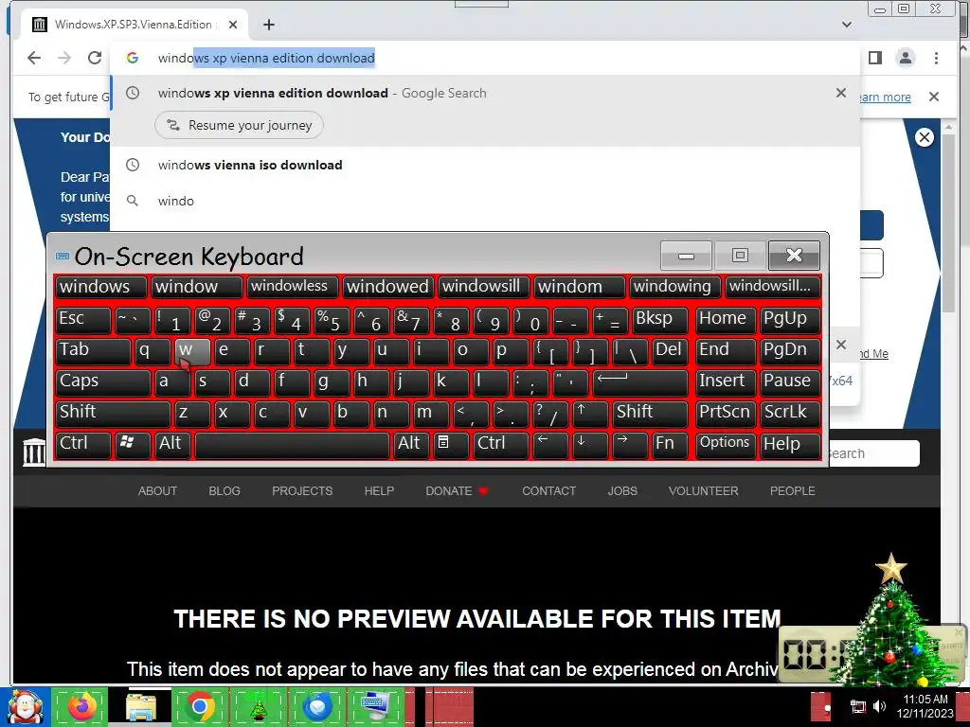Viewport: 970px width, 727px height.
Task: Click the Windows logo key on keyboard
Action: [x=133, y=445]
